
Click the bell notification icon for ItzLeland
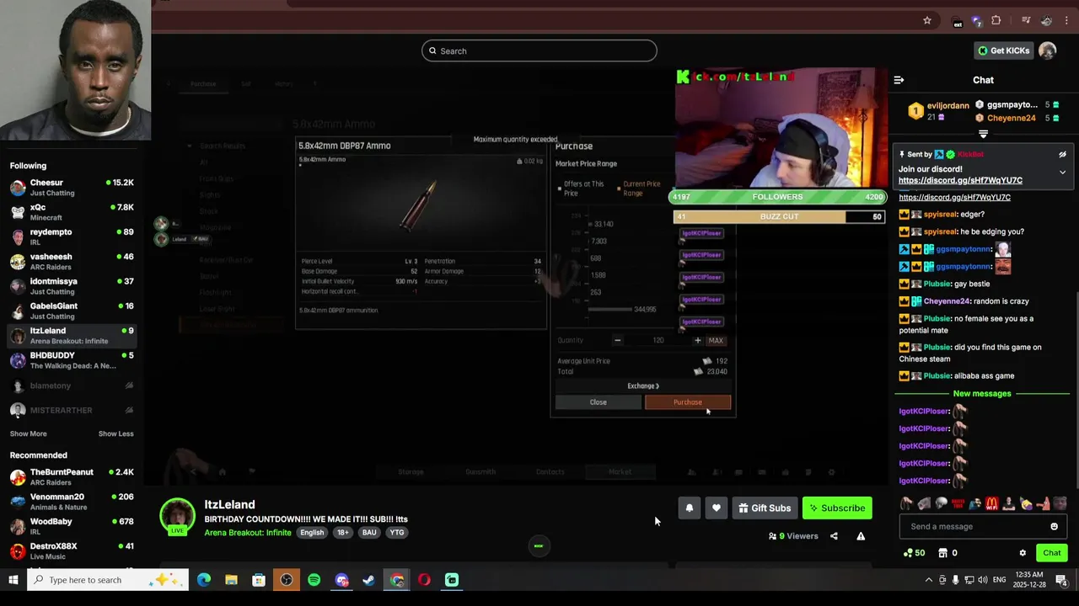689,508
